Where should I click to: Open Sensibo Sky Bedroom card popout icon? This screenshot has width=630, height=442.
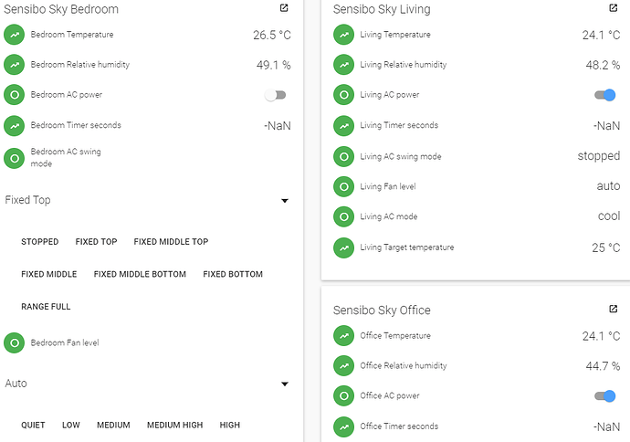pyautogui.click(x=284, y=8)
